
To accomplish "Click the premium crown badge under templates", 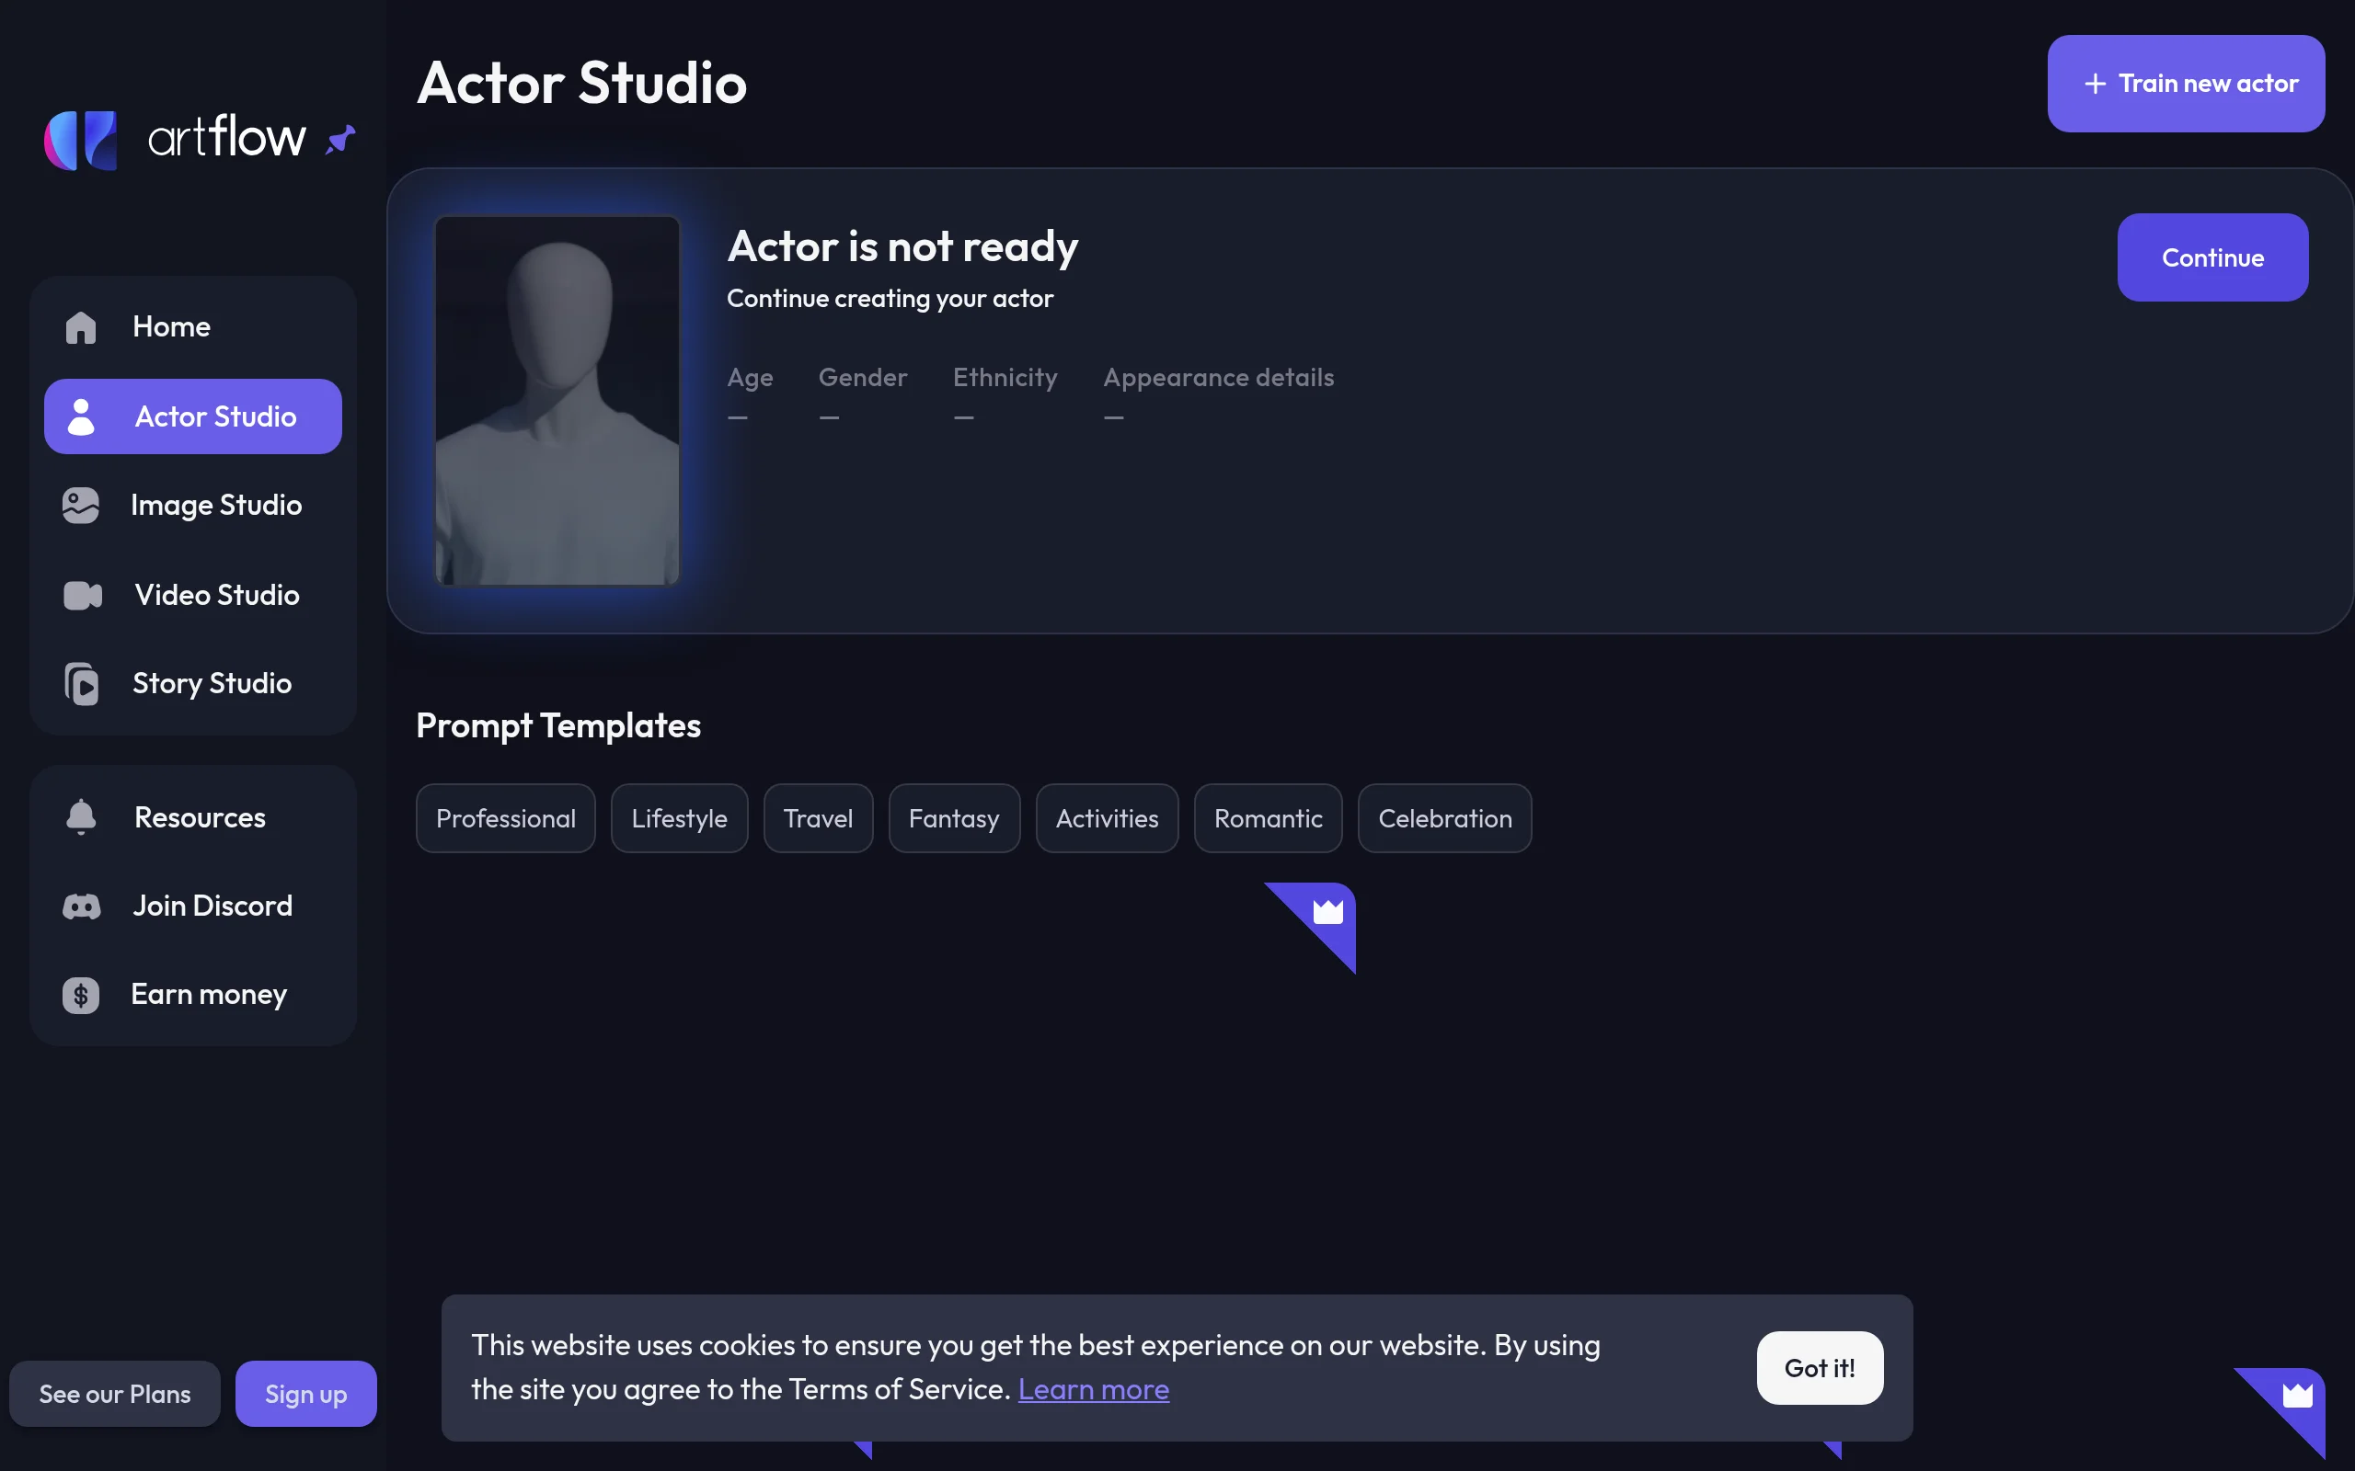I will pyautogui.click(x=1327, y=913).
